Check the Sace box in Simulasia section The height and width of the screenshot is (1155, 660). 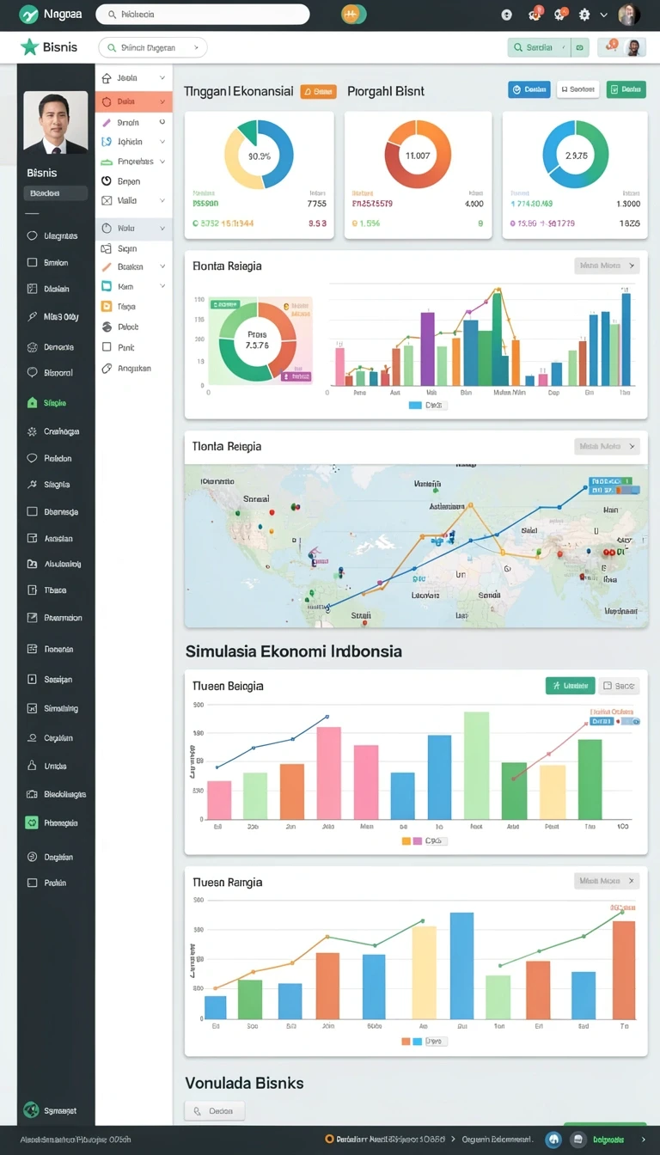[619, 686]
